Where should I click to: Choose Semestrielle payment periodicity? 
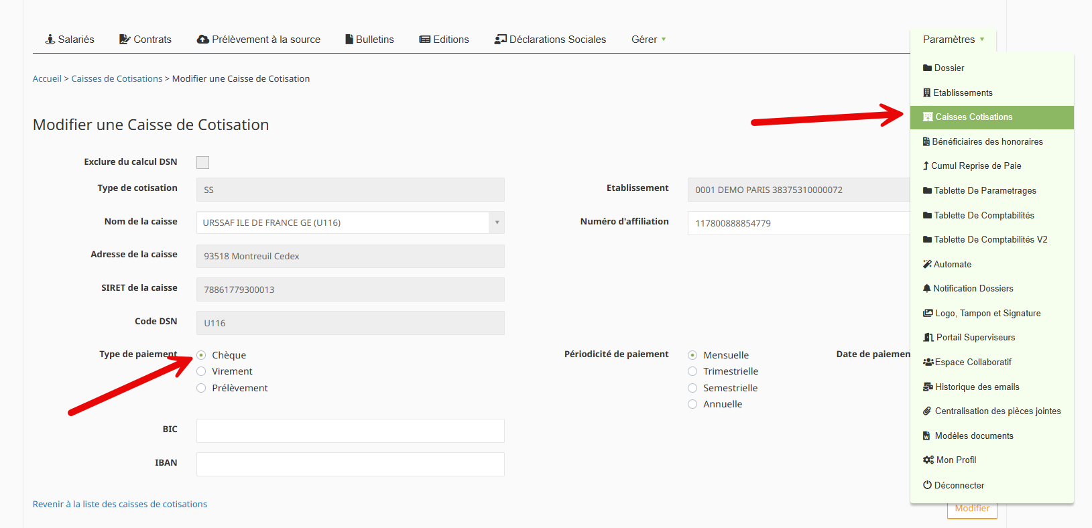[x=692, y=388]
